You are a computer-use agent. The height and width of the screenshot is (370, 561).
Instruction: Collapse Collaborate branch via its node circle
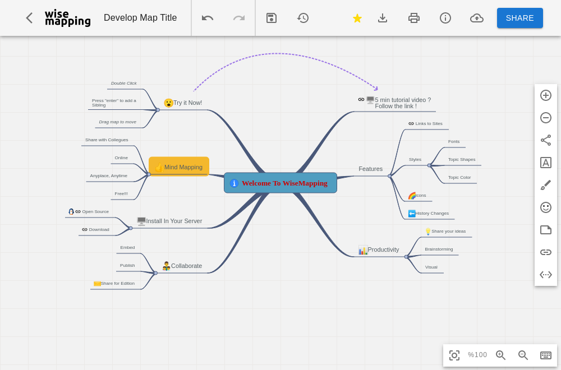click(x=155, y=273)
